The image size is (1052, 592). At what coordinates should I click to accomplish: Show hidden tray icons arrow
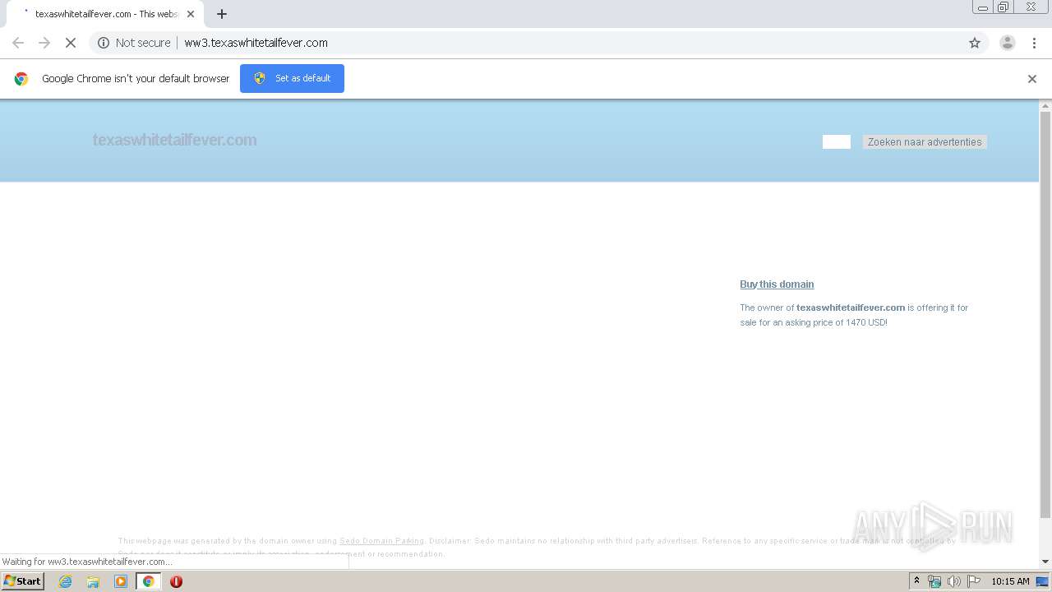(916, 581)
